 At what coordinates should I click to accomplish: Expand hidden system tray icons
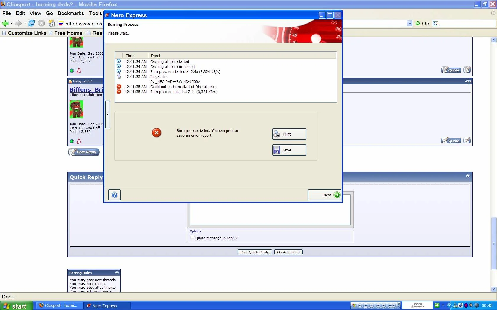(450, 305)
